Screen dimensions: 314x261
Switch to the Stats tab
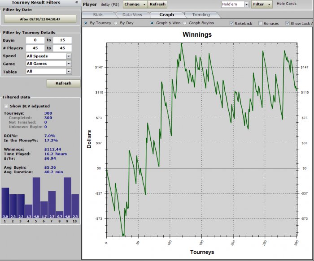pyautogui.click(x=98, y=15)
